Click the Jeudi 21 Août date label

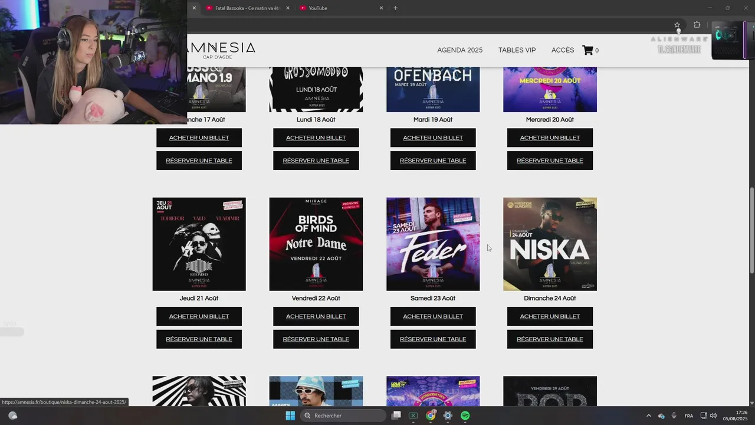pyautogui.click(x=199, y=298)
